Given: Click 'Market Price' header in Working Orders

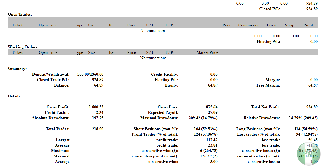Looking at the screenshot, I should click(x=207, y=52).
